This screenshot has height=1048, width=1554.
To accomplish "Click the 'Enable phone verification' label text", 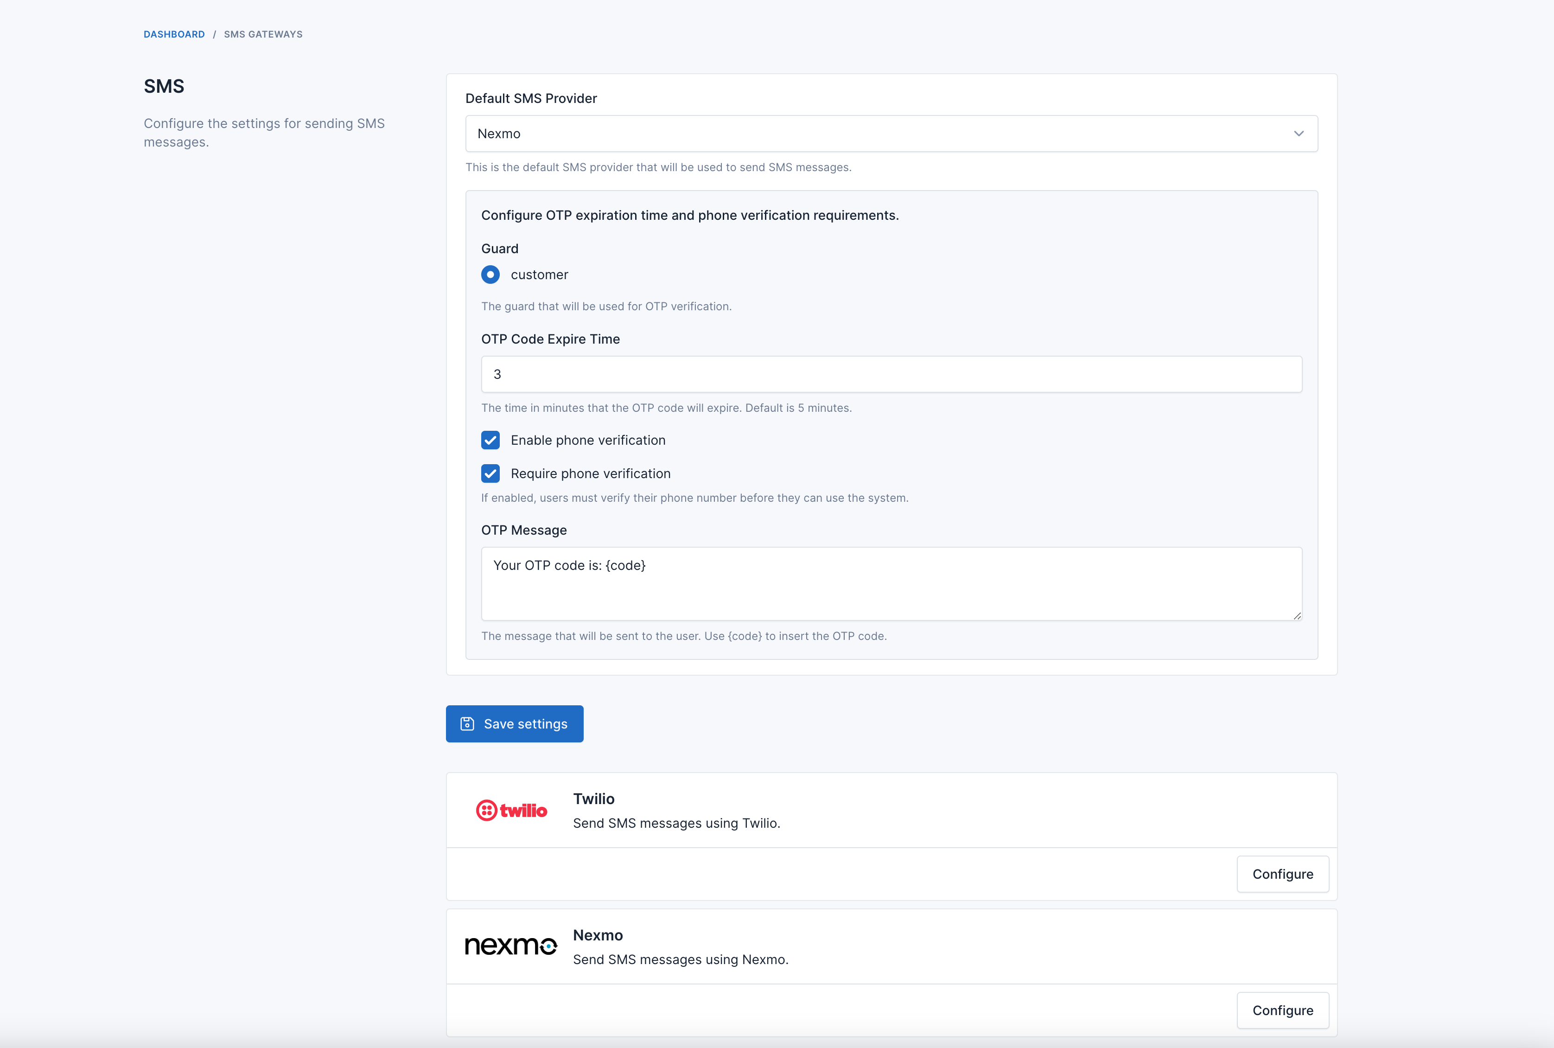I will click(x=588, y=440).
